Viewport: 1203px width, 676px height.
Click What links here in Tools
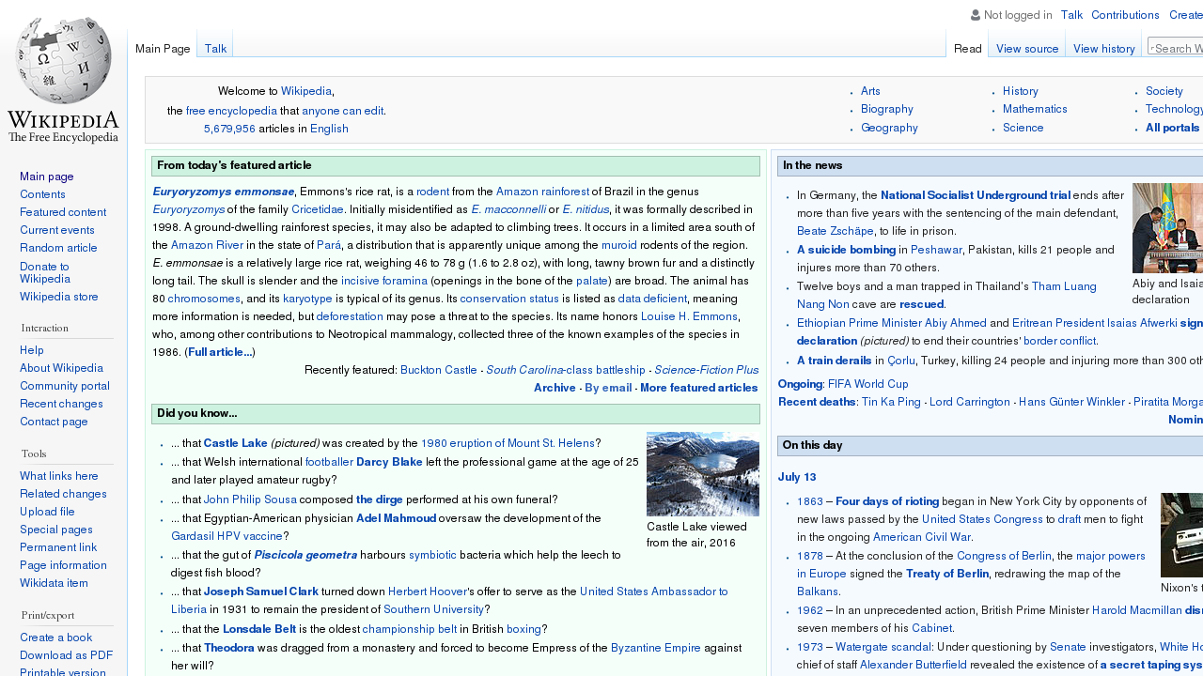(x=59, y=476)
